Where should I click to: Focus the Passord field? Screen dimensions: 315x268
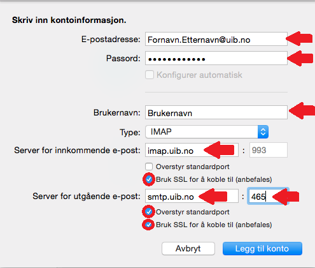coord(216,58)
